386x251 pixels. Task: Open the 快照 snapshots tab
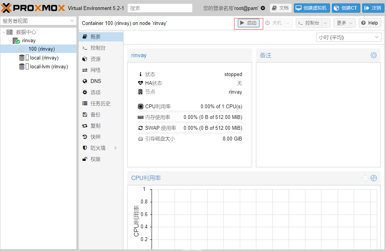[101, 137]
